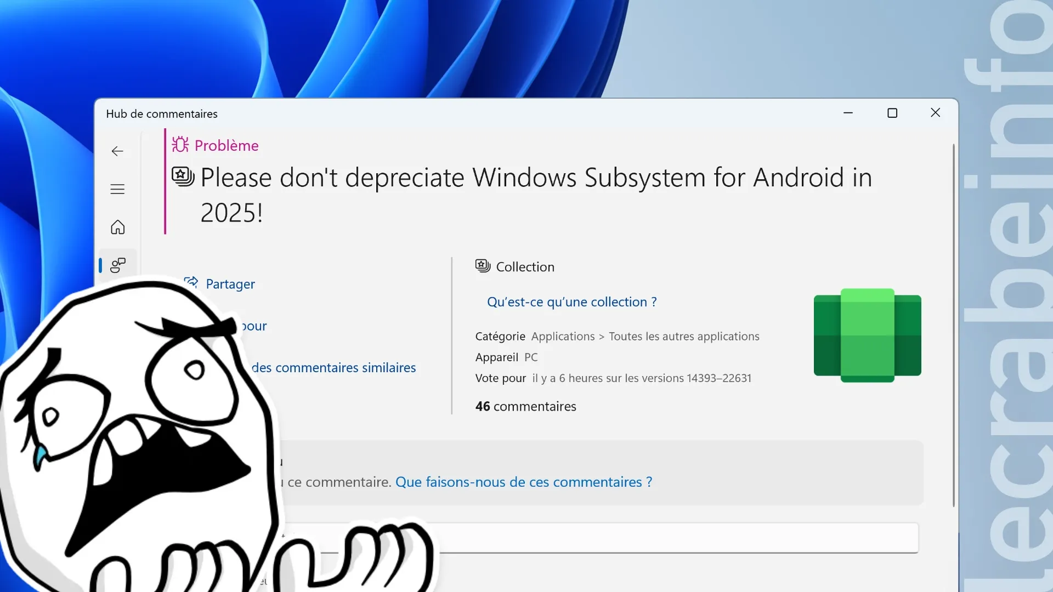Open 'Que faisons-nous de ces commentaires ?' link
The height and width of the screenshot is (592, 1053).
pyautogui.click(x=524, y=482)
